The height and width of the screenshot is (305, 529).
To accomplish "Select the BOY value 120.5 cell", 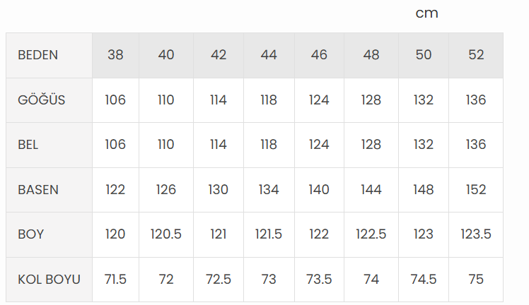I will point(166,234).
